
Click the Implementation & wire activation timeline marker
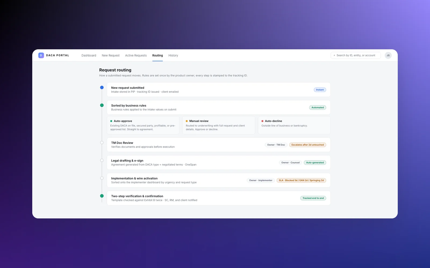[102, 178]
